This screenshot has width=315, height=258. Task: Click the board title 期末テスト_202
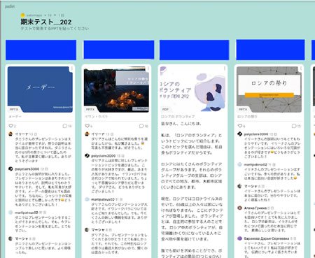[46, 22]
